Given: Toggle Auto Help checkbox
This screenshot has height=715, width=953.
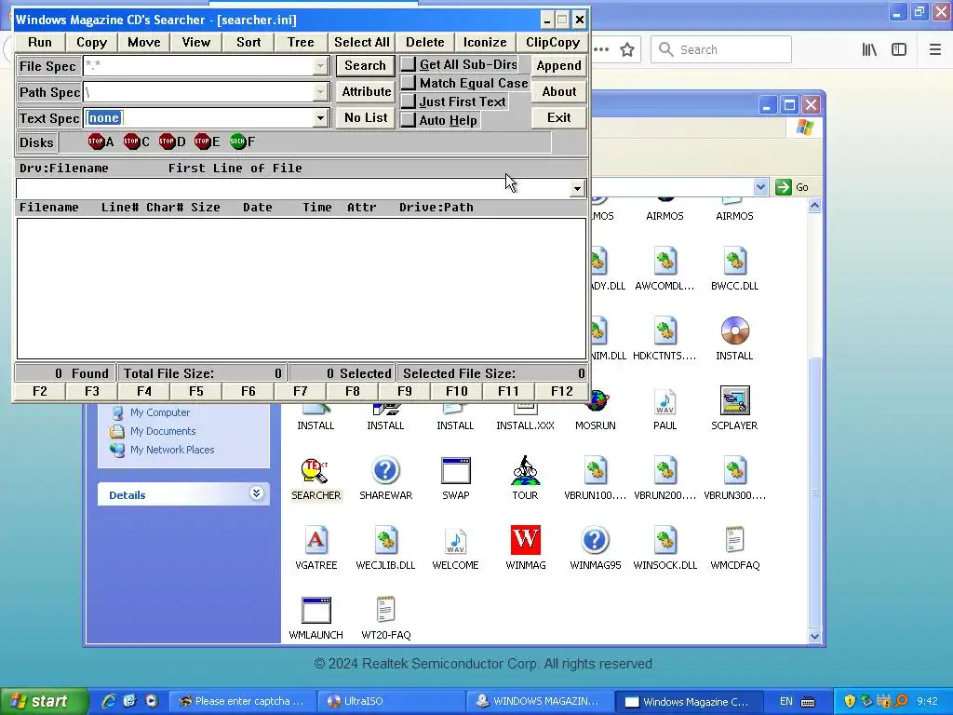Looking at the screenshot, I should click(x=409, y=120).
